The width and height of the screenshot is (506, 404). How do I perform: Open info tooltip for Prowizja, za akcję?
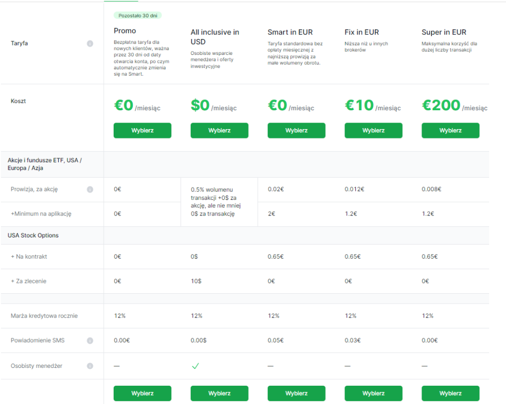click(90, 189)
